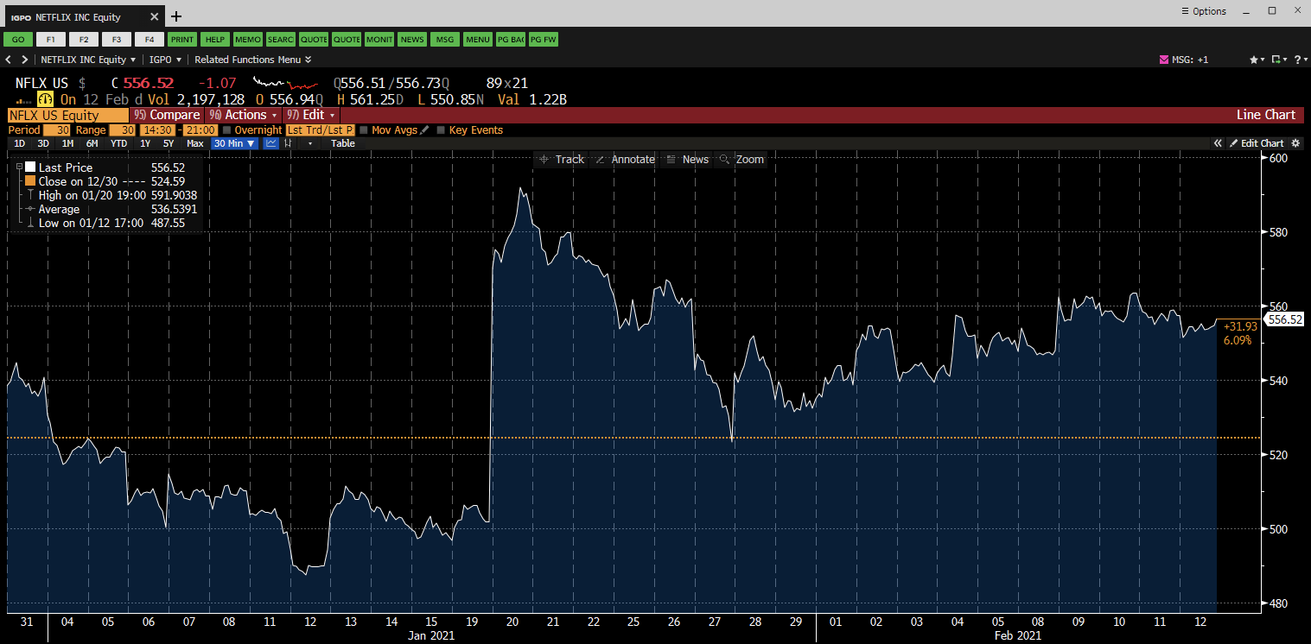Open the chart type dropdown arrow
1311x644 pixels.
[310, 143]
